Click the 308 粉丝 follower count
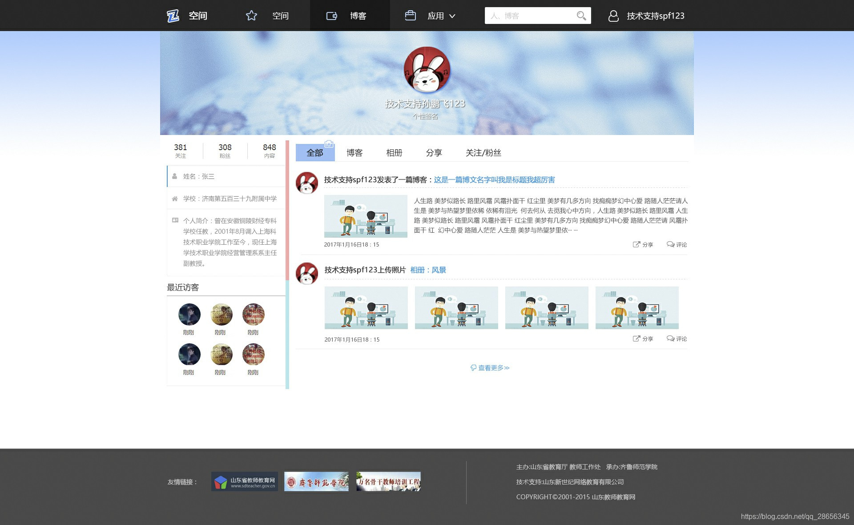The width and height of the screenshot is (854, 525). pyautogui.click(x=225, y=151)
